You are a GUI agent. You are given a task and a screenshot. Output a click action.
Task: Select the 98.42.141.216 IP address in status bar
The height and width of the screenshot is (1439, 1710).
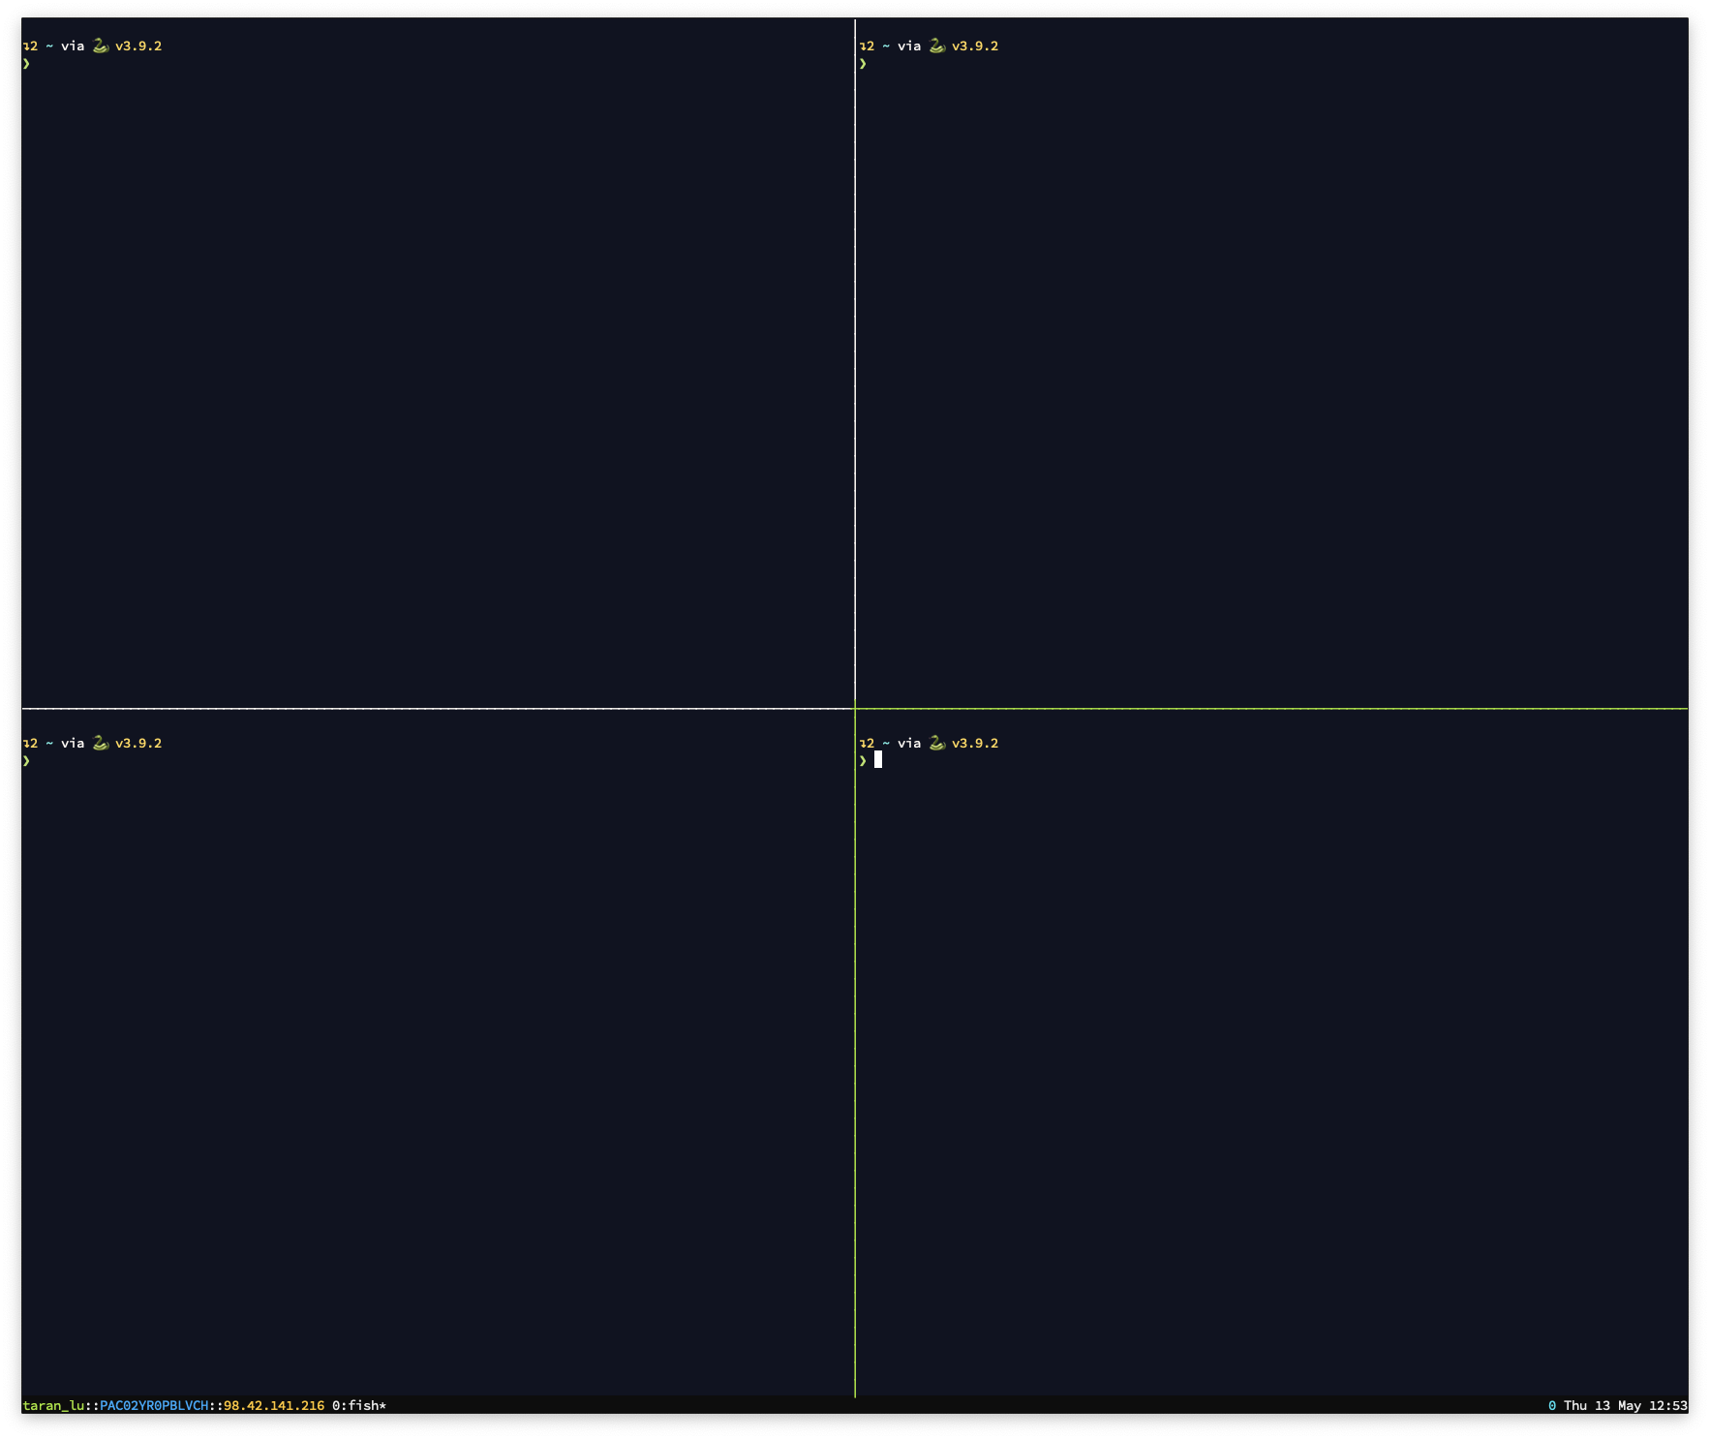[272, 1406]
